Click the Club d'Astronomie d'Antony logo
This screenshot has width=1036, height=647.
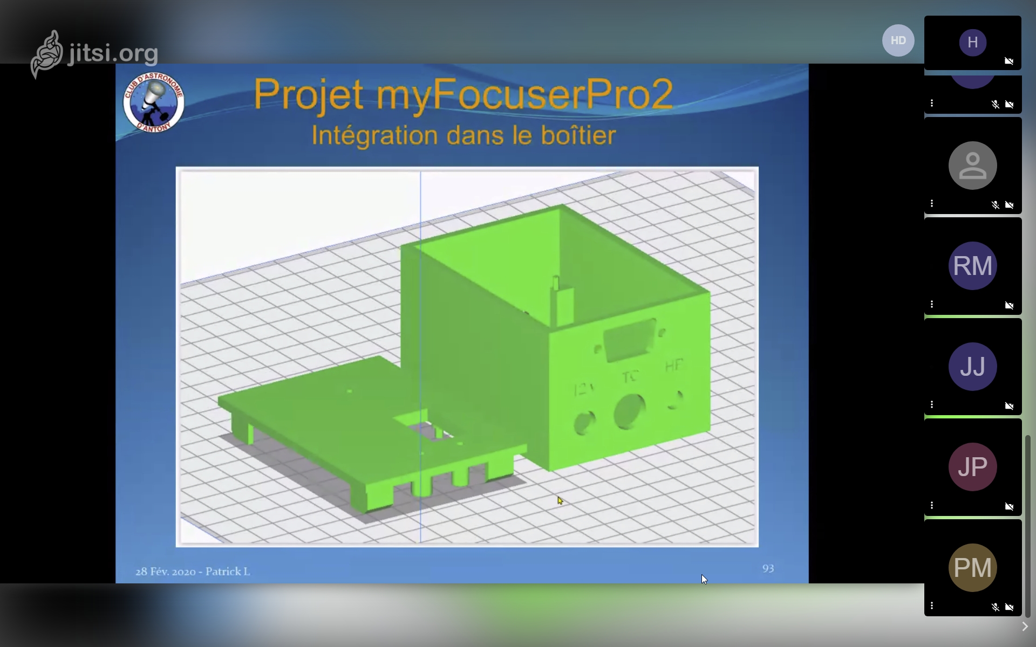coord(154,102)
